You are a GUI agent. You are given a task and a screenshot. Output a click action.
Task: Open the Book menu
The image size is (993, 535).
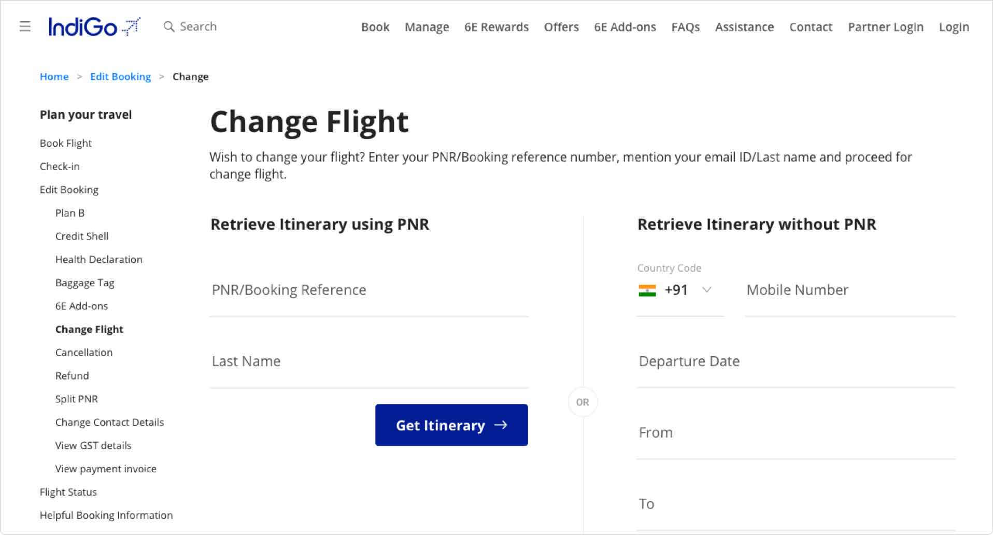point(375,27)
